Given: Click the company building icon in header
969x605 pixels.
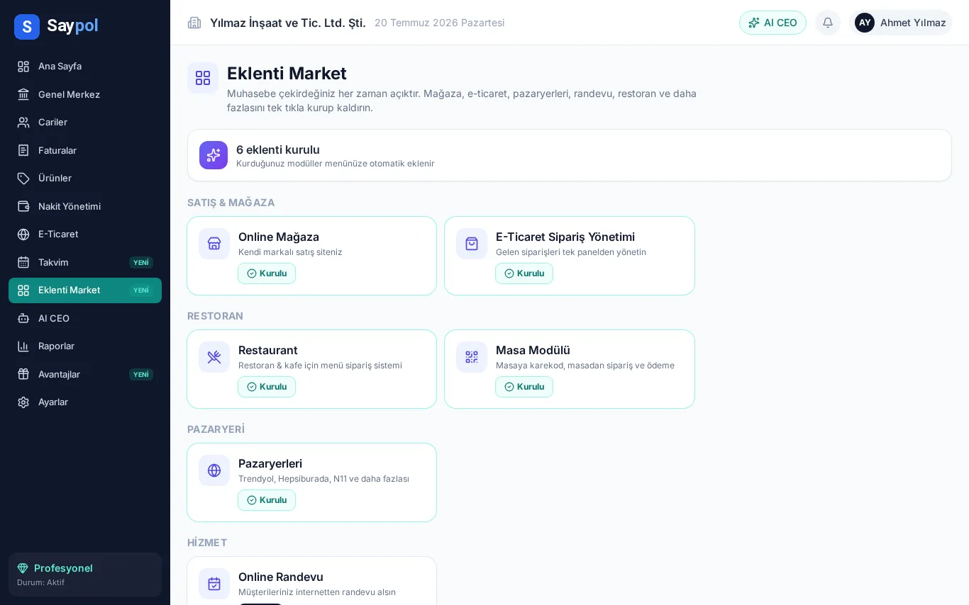Looking at the screenshot, I should click(194, 23).
